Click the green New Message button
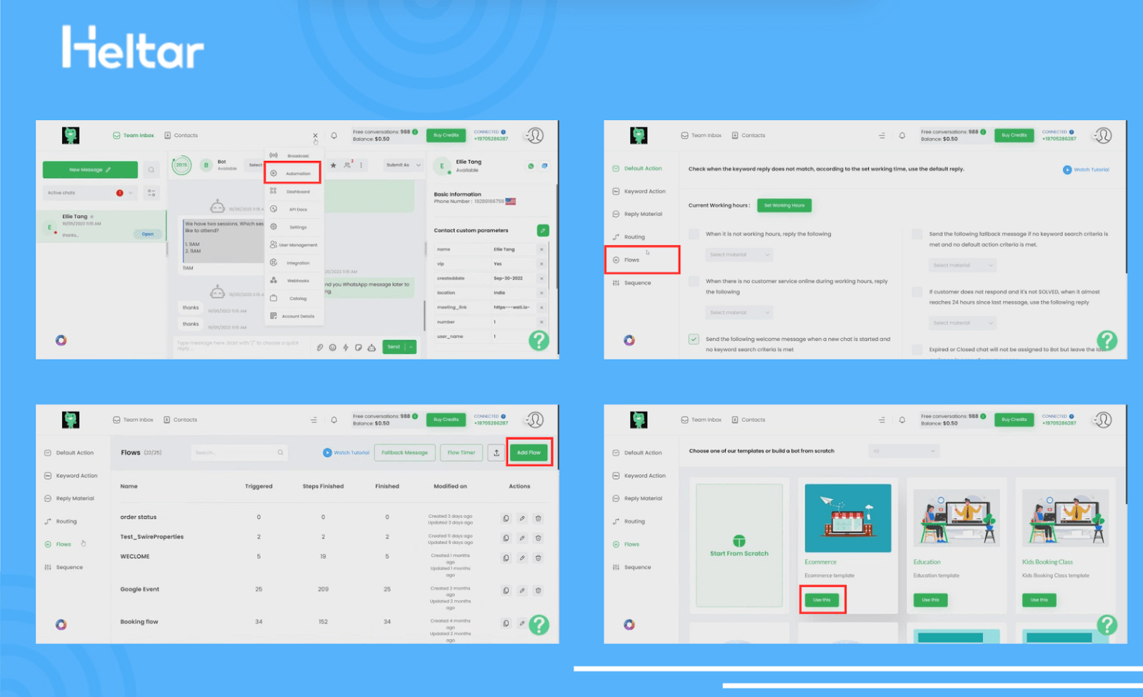This screenshot has width=1143, height=697. [x=90, y=169]
